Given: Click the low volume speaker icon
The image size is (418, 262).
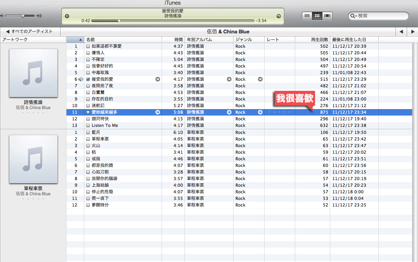Looking at the screenshot, I should 2,16.
